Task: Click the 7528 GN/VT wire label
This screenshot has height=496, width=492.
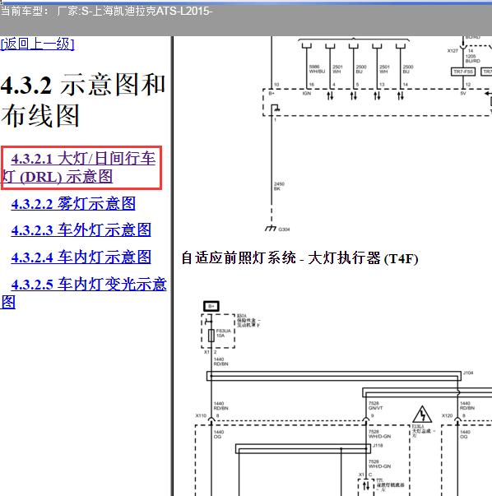Action: [x=375, y=406]
